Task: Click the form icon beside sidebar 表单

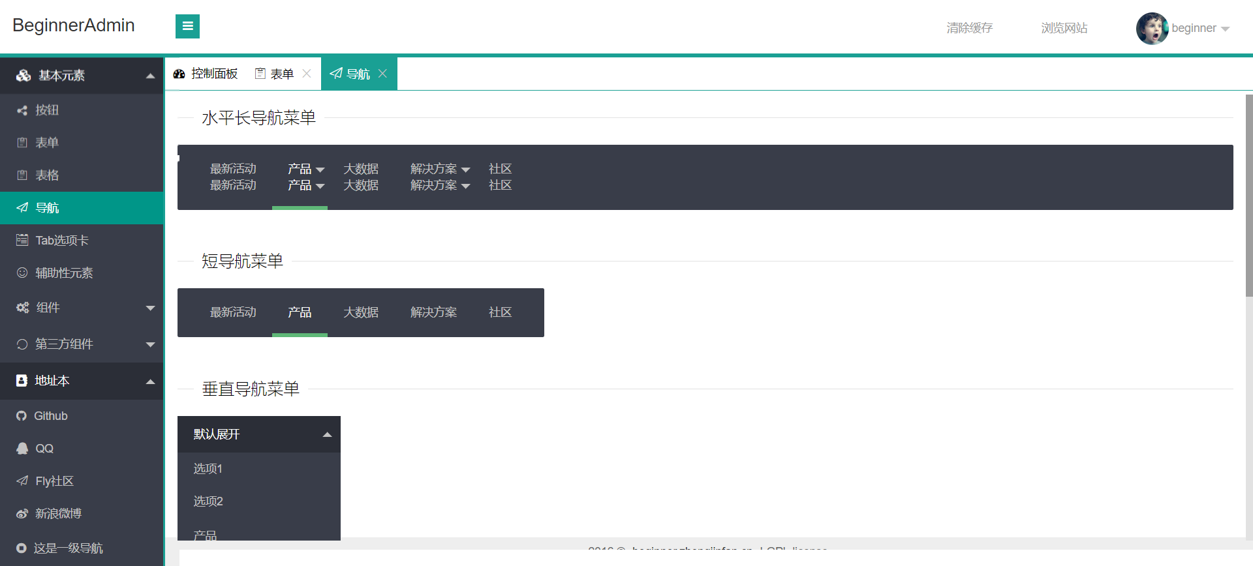Action: pyautogui.click(x=22, y=143)
